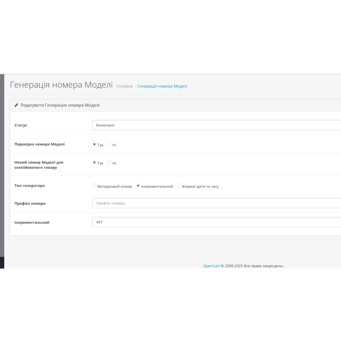Screen dimensions: 341x341
Task: Select Випадковий номер generator type
Action: point(94,185)
